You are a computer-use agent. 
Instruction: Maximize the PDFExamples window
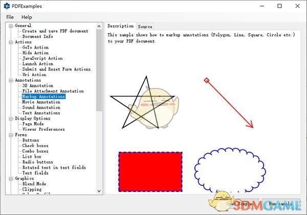pyautogui.click(x=279, y=6)
